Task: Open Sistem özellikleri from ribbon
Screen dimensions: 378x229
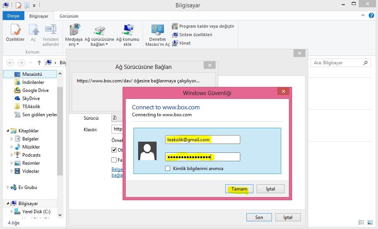Action: tap(192, 35)
